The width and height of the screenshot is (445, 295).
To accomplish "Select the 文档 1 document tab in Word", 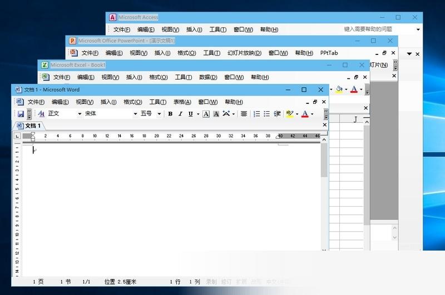I will [29, 126].
